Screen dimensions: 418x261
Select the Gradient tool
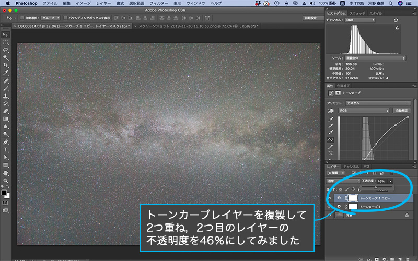(5, 119)
